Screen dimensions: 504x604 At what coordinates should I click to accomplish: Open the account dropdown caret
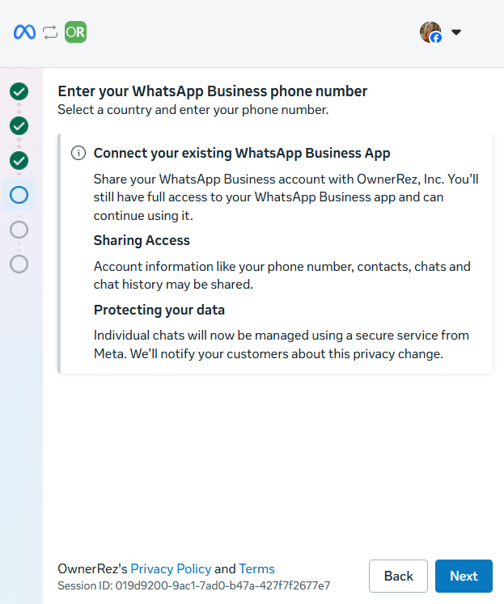tap(456, 32)
